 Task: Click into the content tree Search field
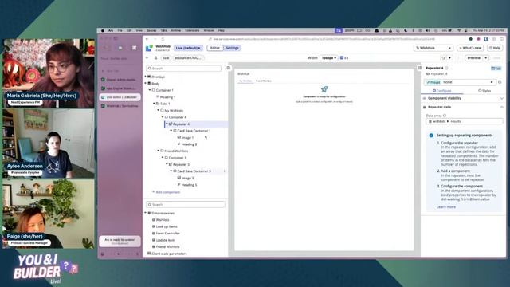(x=184, y=69)
